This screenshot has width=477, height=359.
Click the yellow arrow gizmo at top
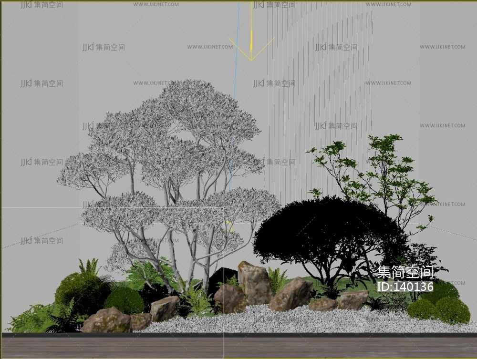click(251, 47)
